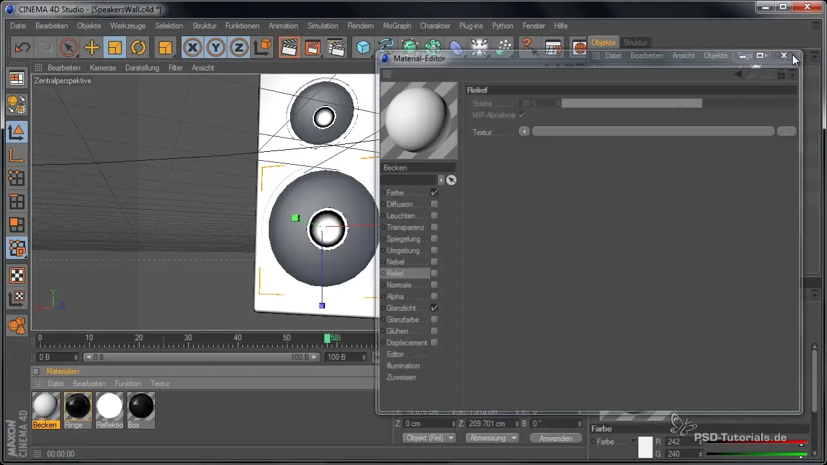The image size is (827, 465).
Task: Click the red R color slider
Action: 758,442
